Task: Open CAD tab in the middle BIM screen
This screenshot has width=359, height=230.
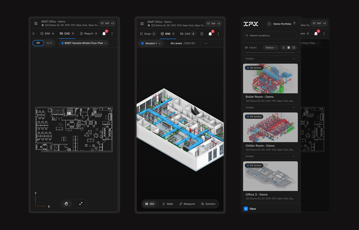Action: click(x=188, y=34)
